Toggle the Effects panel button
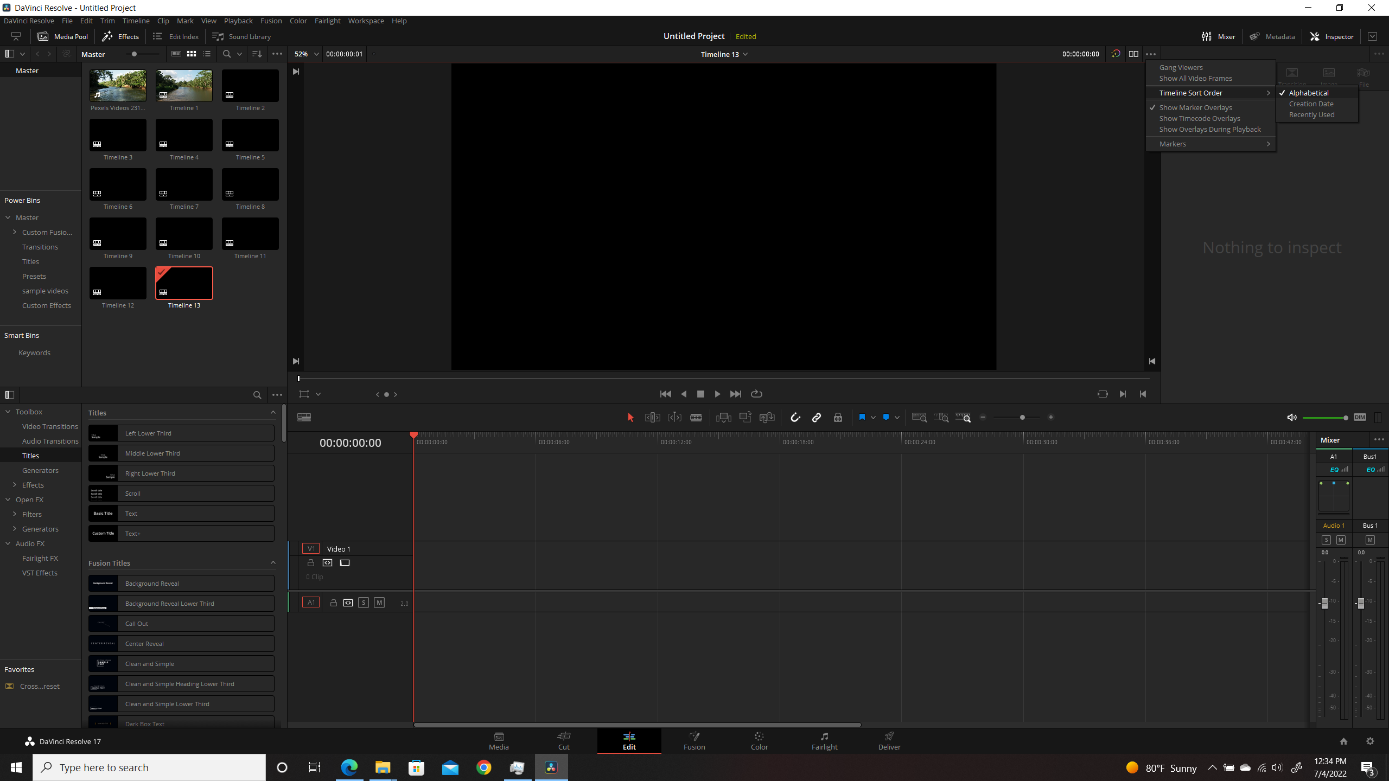The image size is (1389, 781). (120, 36)
